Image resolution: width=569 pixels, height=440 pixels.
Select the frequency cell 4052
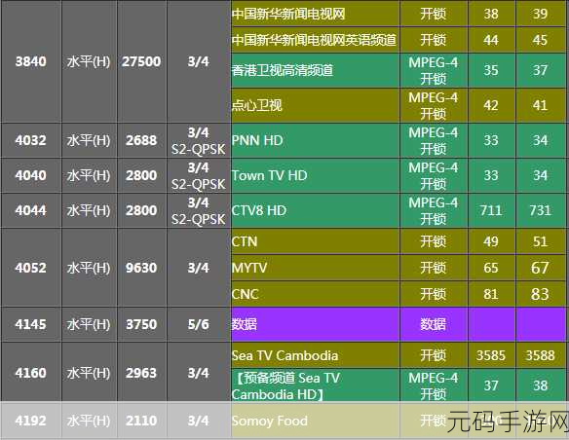[x=31, y=268]
